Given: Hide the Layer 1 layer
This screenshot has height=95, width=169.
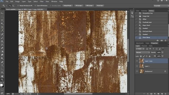Looking at the screenshot, I should click(137, 66).
